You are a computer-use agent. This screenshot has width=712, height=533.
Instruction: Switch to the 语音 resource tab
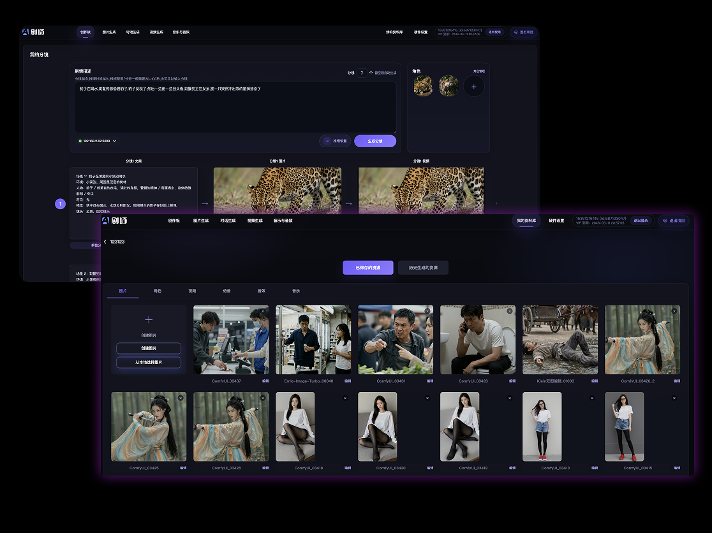click(x=226, y=291)
